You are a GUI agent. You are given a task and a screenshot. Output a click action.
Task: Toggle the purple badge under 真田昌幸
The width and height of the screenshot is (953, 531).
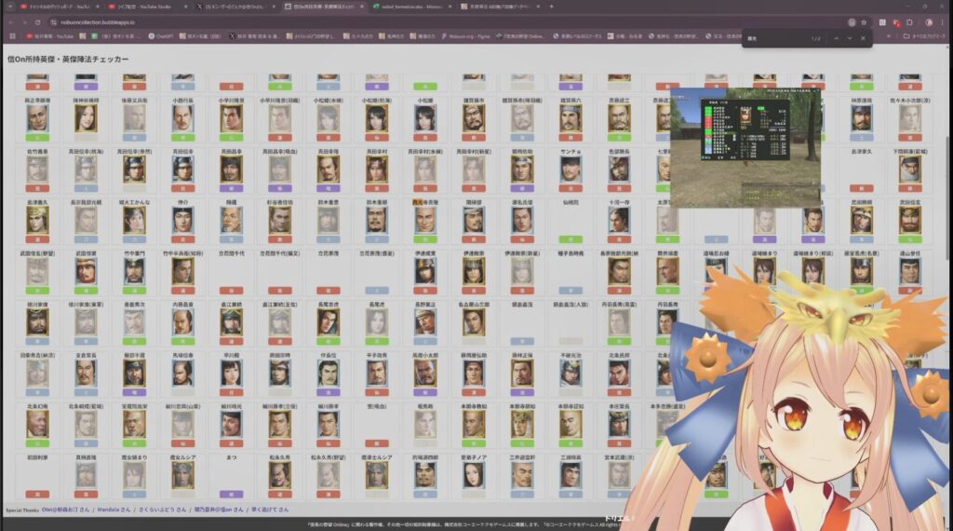pos(232,188)
